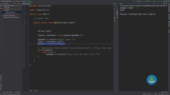
Task: Open the Event Log button
Action: point(164,92)
